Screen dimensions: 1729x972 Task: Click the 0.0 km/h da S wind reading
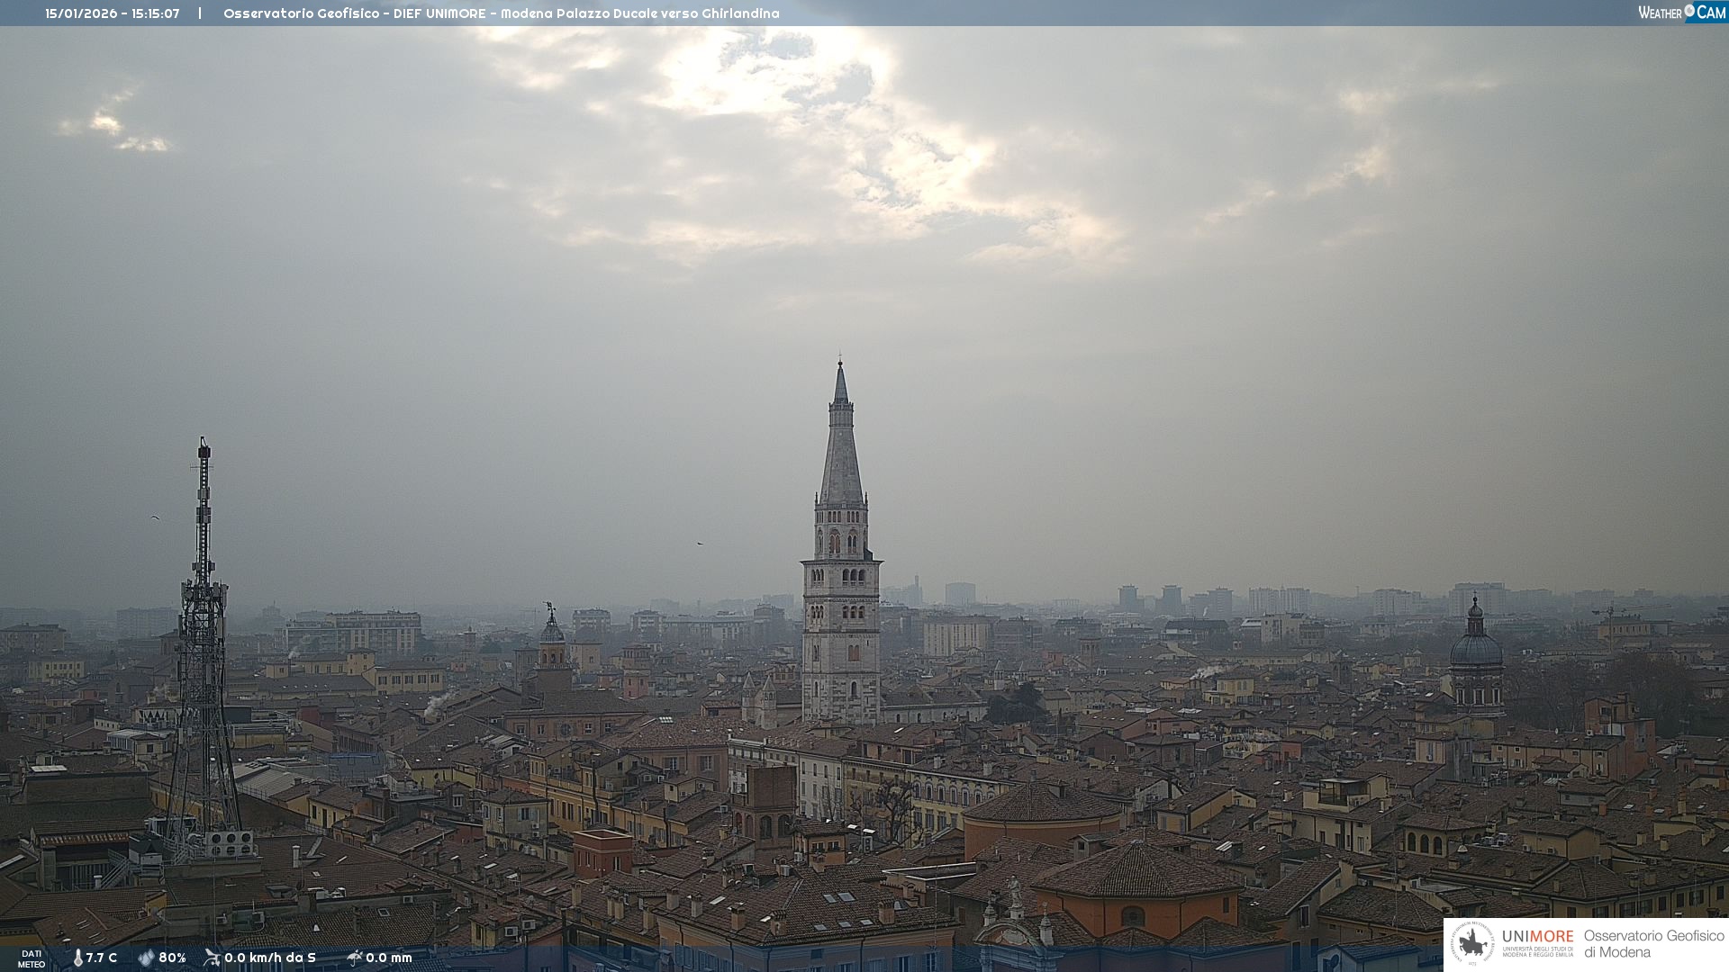(270, 958)
